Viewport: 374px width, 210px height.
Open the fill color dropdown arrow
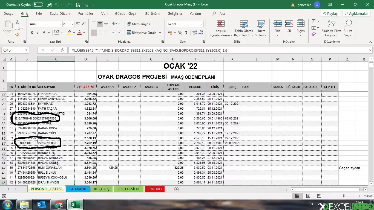point(74,33)
